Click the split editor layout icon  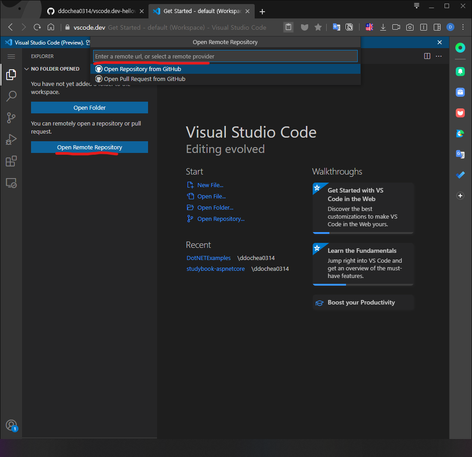(427, 56)
